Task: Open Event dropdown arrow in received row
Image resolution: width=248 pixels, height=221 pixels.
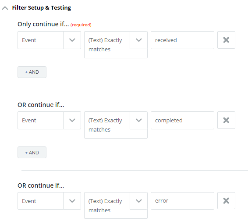Action: coord(72,40)
